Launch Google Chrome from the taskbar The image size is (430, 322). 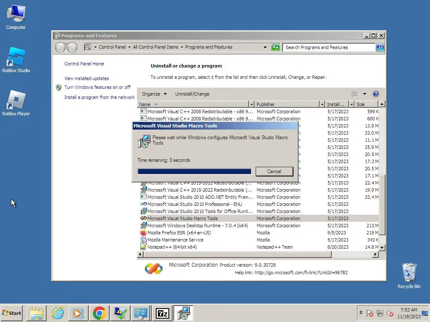[99, 313]
